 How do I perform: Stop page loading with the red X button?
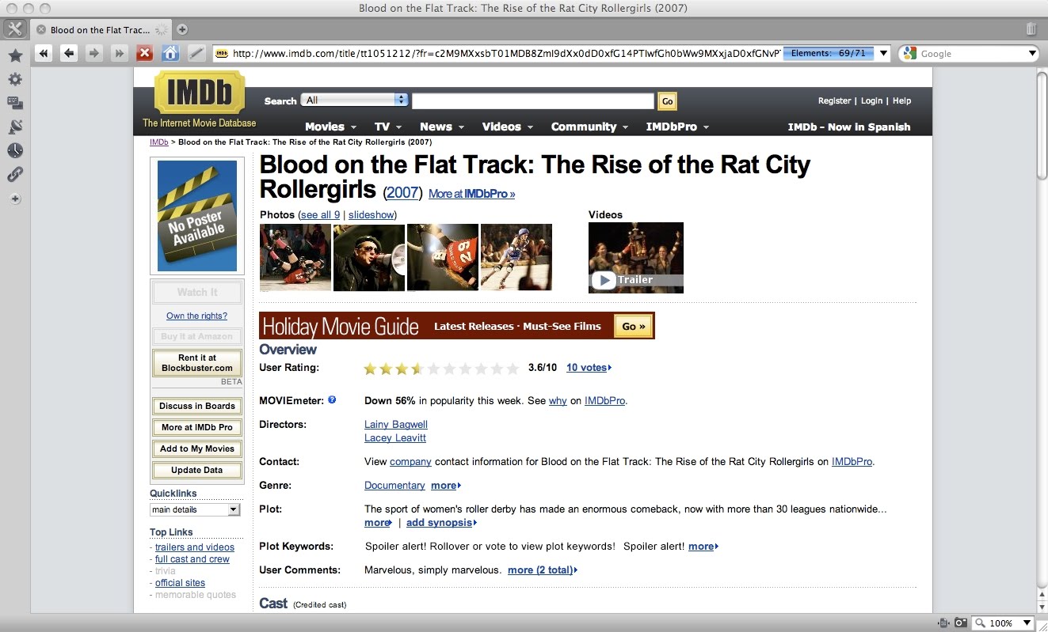click(144, 53)
